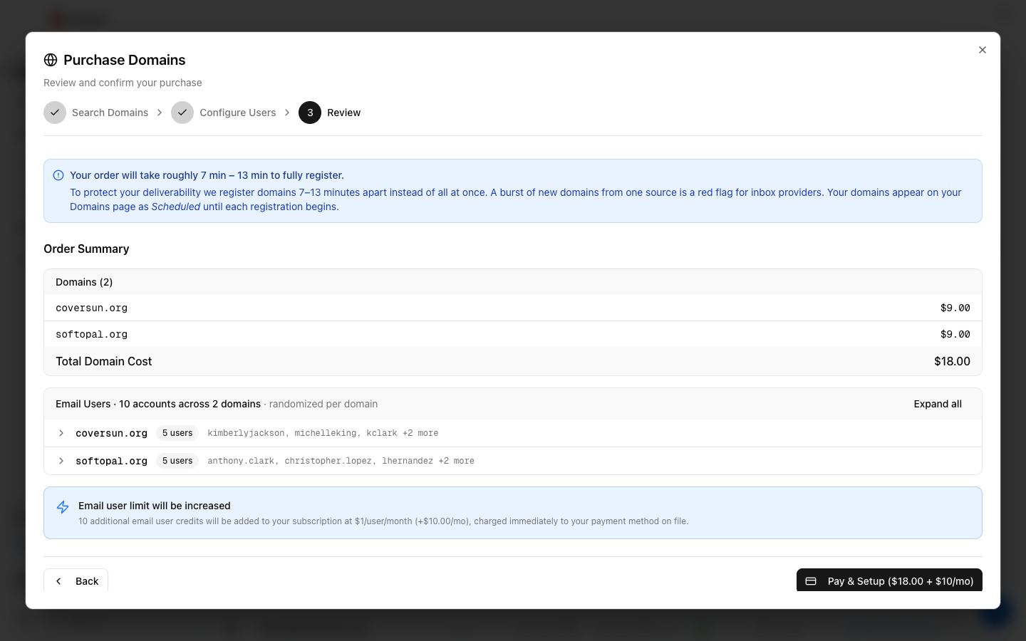1026x641 pixels.
Task: Click the Search Domains step checkmark
Action: click(x=55, y=113)
